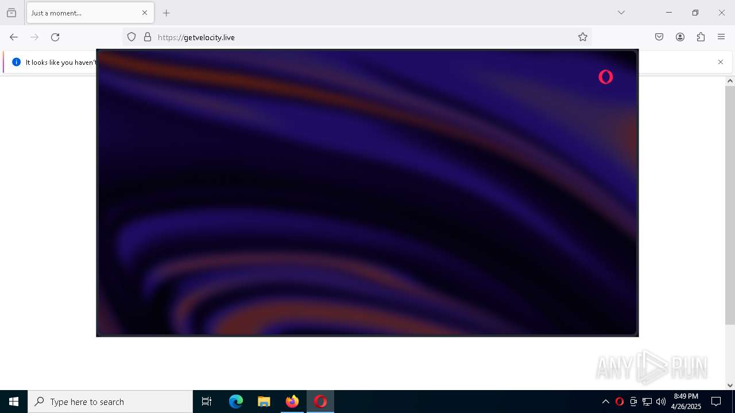The height and width of the screenshot is (413, 735).
Task: Go forward one page
Action: pos(34,37)
